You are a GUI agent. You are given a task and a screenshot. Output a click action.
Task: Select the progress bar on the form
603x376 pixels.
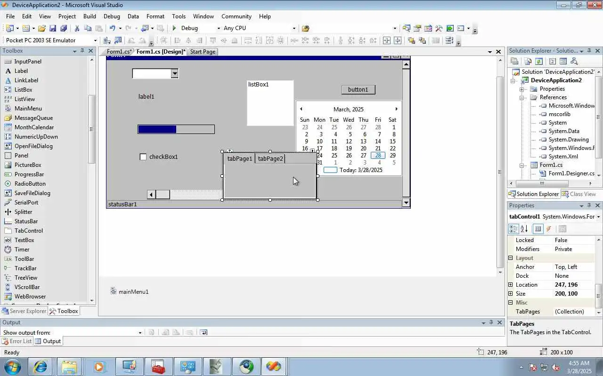[x=176, y=129]
